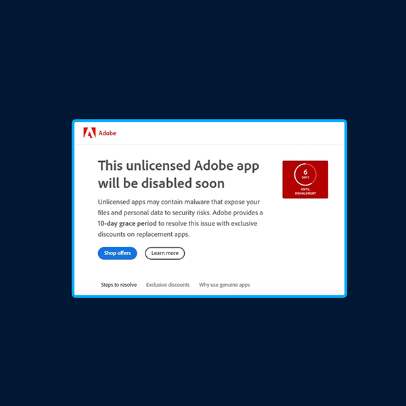406x406 pixels.
Task: Select the number 6 in the countdown
Action: coord(305,172)
